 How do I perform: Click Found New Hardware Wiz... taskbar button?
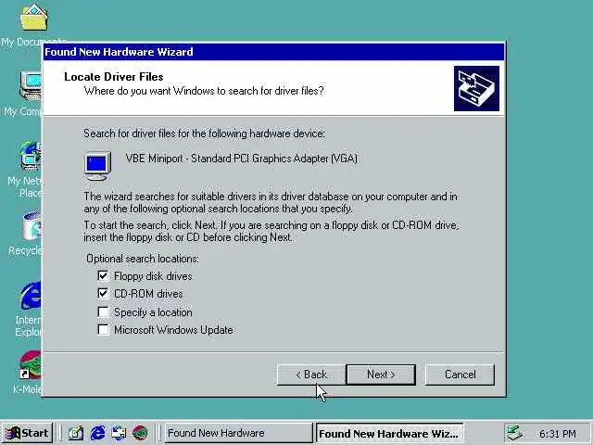389,433
